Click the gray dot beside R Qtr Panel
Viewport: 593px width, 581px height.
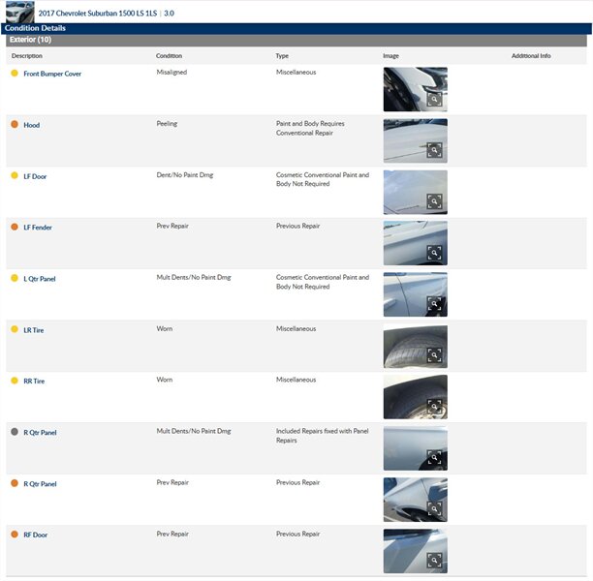pyautogui.click(x=14, y=432)
